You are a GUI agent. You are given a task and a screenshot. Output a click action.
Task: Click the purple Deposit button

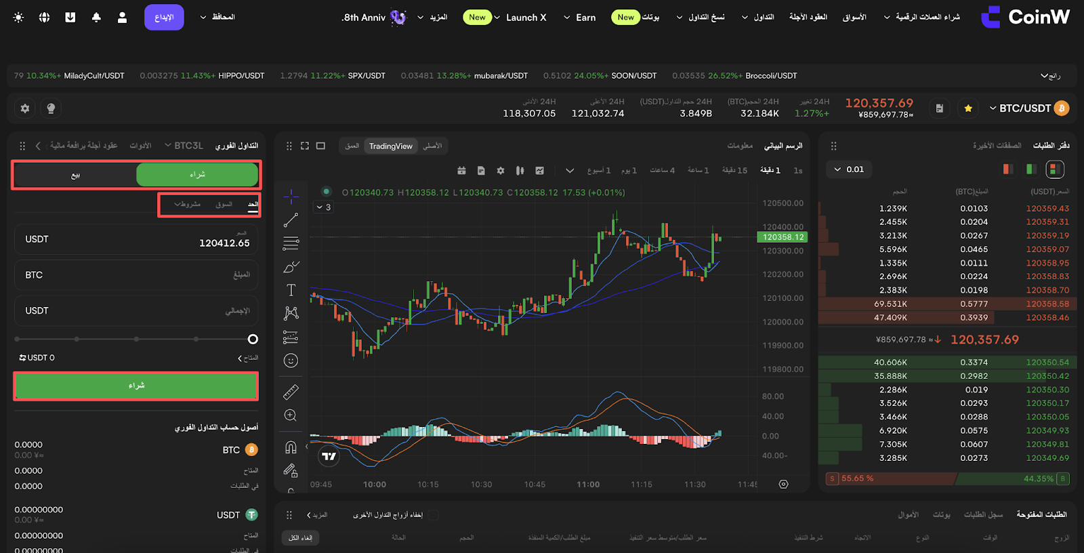[x=164, y=17]
